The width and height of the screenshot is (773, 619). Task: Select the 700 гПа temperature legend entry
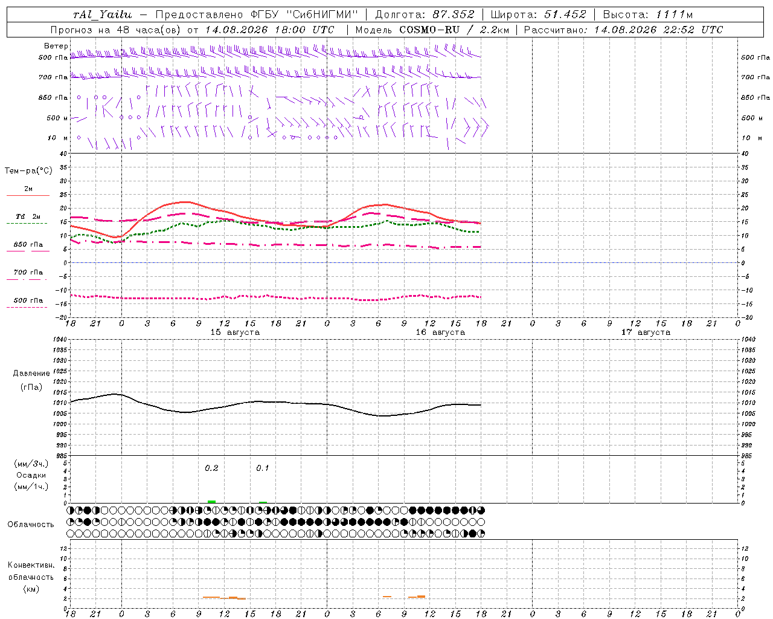28,272
